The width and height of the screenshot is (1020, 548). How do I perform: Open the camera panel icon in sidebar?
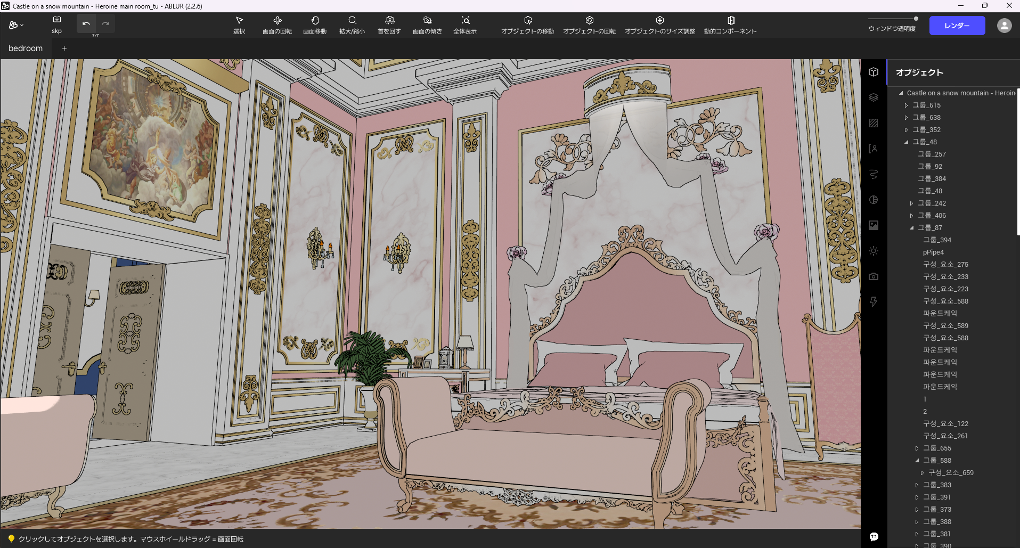point(874,276)
